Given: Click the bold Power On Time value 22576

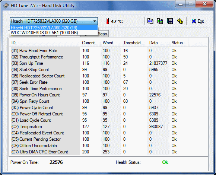Looking at the screenshot, I should click(x=56, y=162).
